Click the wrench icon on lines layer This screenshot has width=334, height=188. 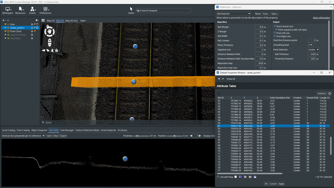click(35, 24)
